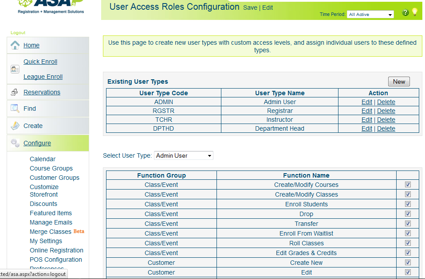Viewport: 425px width, 279px height.
Task: Open Home in the sidebar
Action: point(31,45)
